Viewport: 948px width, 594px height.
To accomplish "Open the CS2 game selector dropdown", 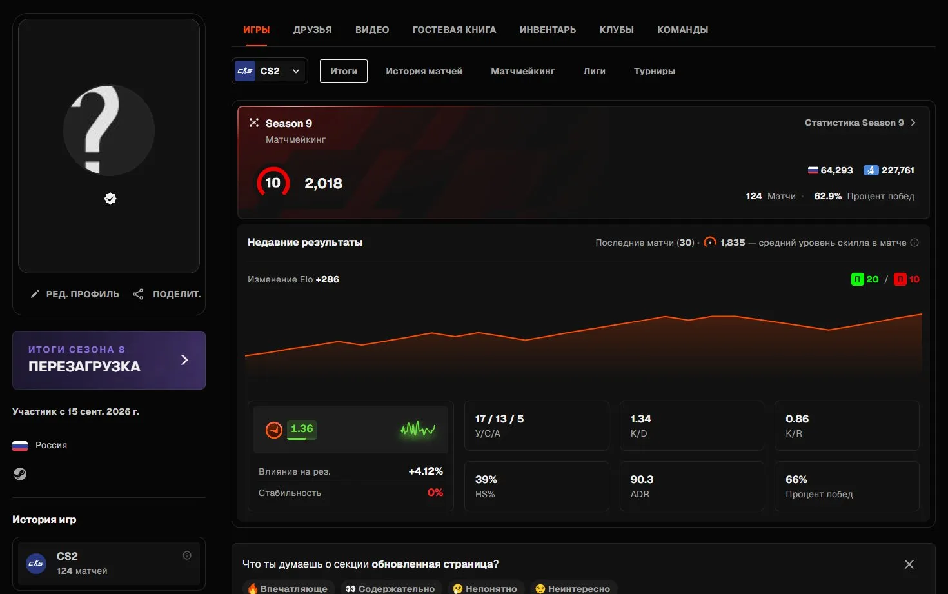I will pos(270,71).
